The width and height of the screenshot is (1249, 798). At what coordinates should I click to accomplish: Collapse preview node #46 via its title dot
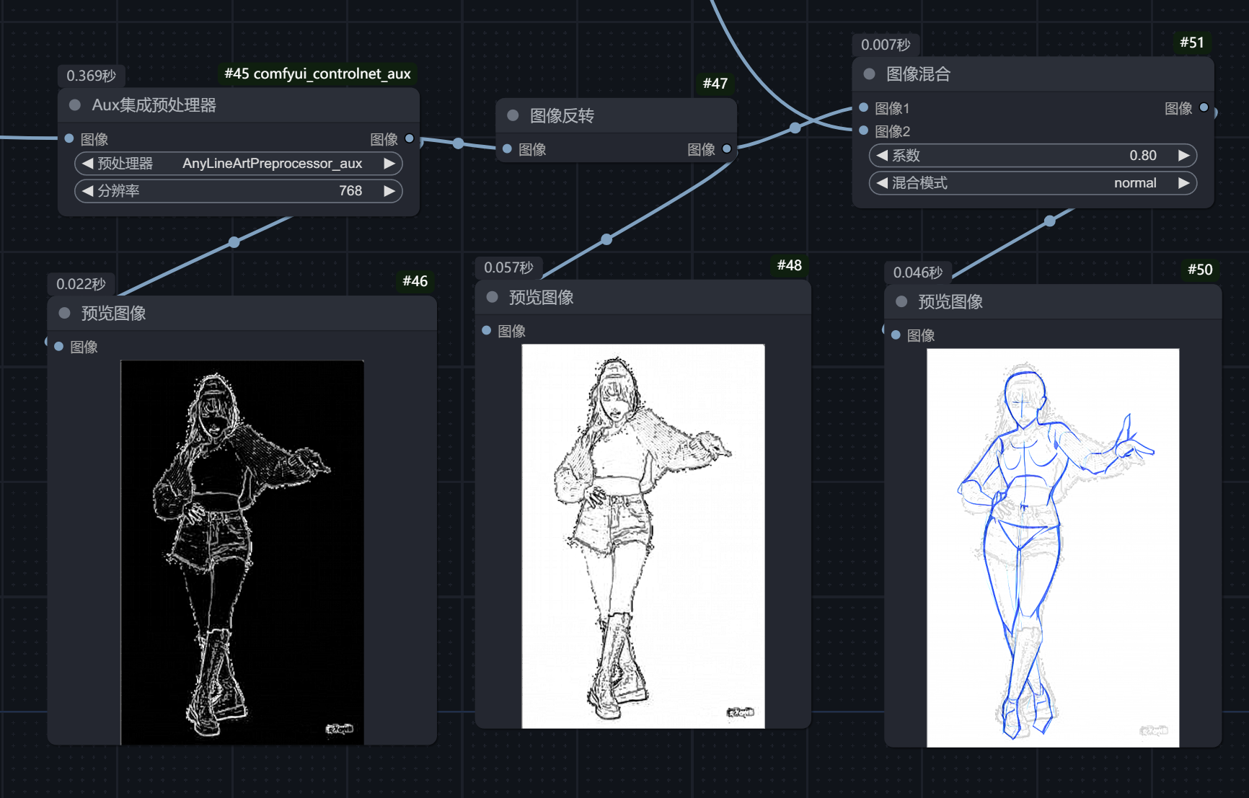click(64, 313)
